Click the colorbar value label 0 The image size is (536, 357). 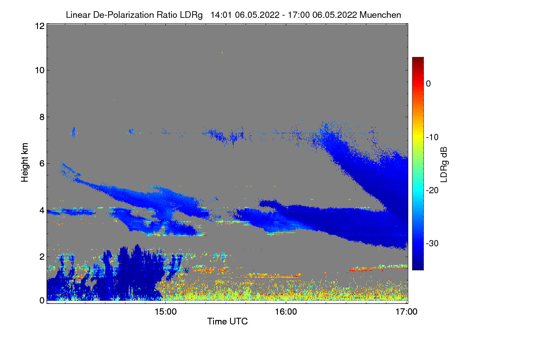pyautogui.click(x=428, y=84)
